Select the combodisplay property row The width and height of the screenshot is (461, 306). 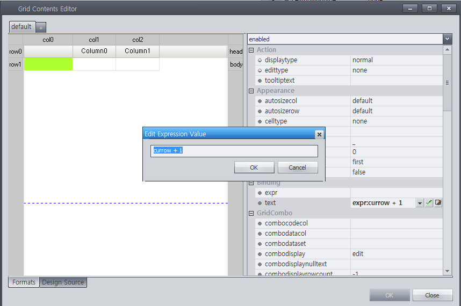pos(349,254)
